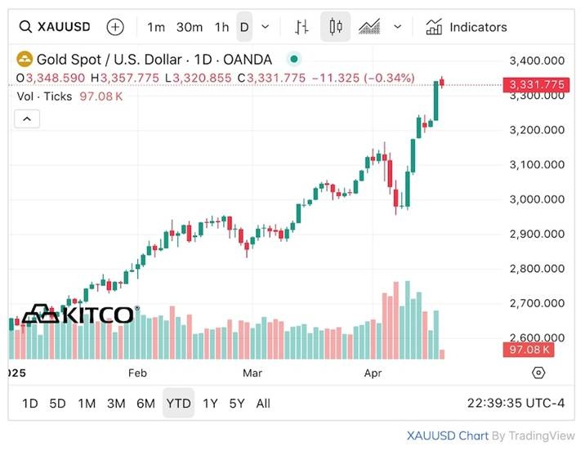Select the 5Y date range tab
The width and height of the screenshot is (585, 451).
tap(237, 403)
